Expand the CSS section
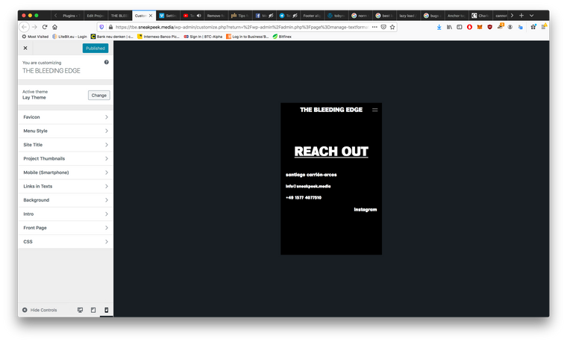 pos(66,242)
